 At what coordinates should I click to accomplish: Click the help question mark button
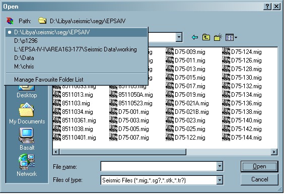[x=267, y=7]
